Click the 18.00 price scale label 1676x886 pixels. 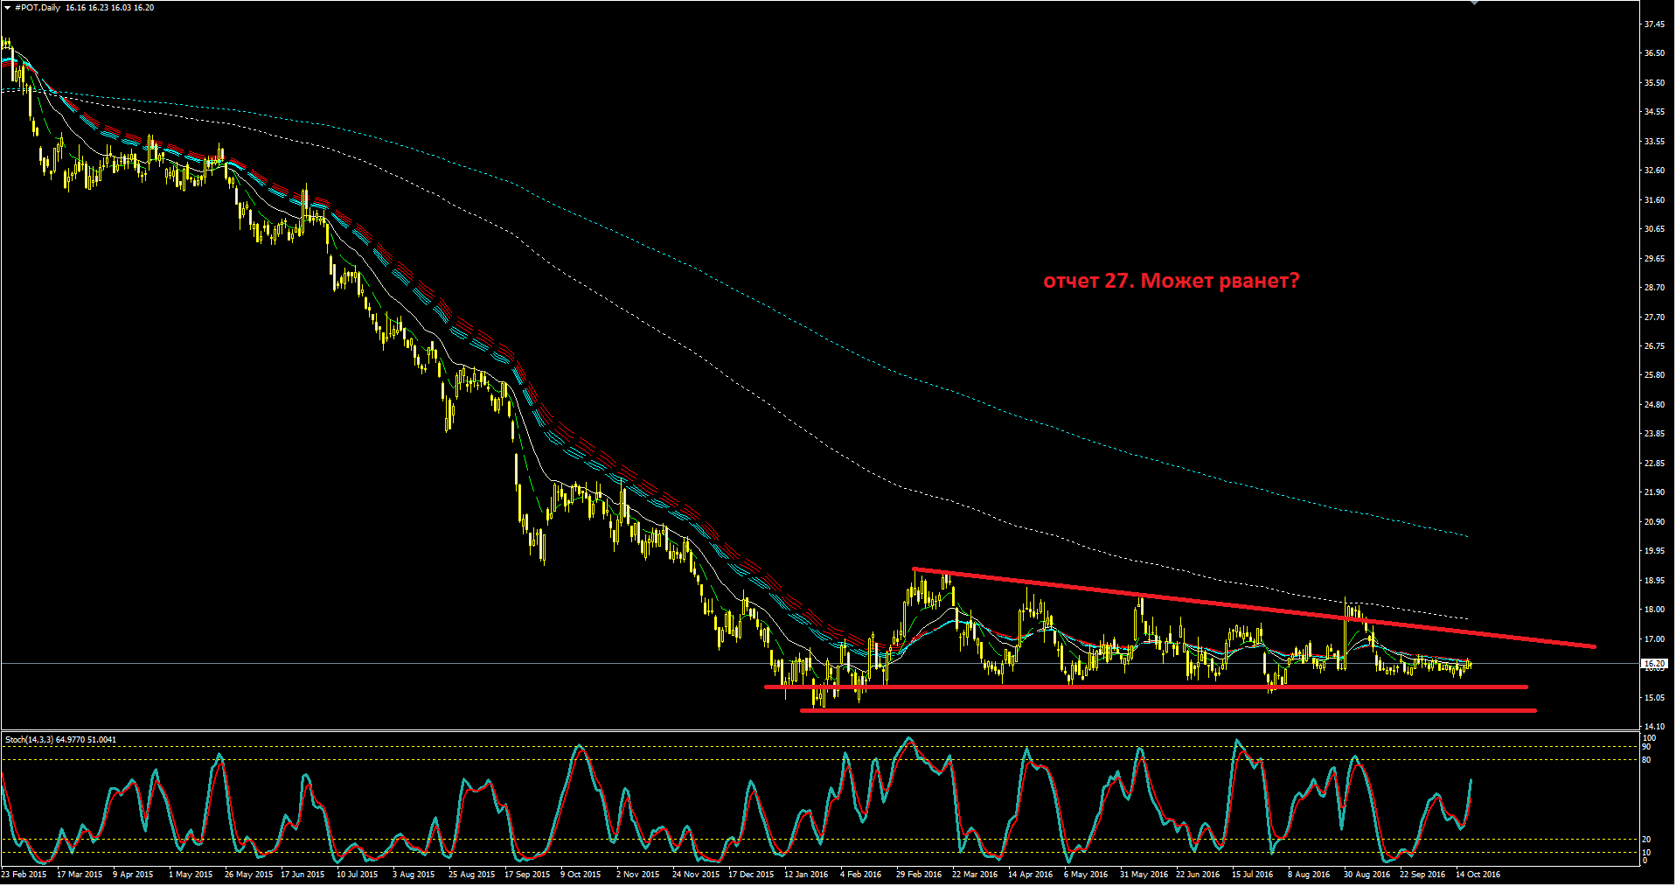1653,610
